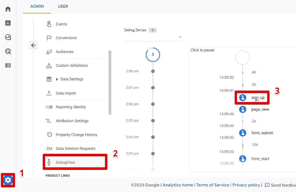Expand the Data Settings tree item

(x=57, y=79)
